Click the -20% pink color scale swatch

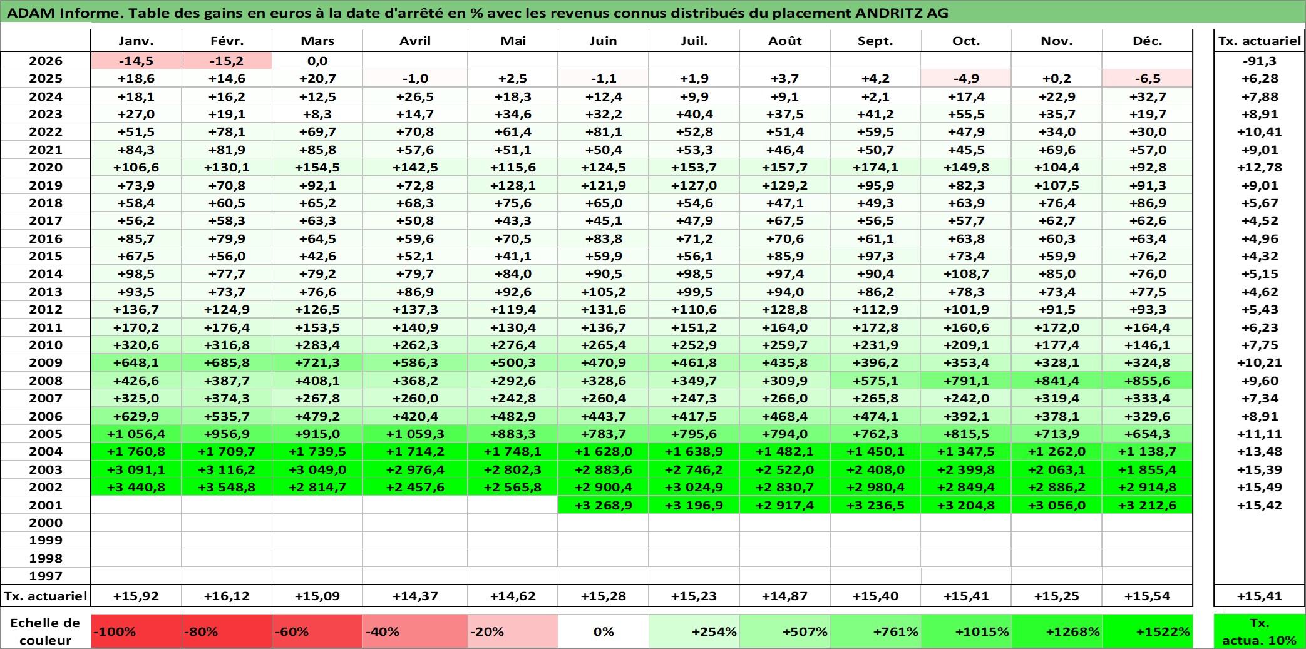pyautogui.click(x=513, y=631)
